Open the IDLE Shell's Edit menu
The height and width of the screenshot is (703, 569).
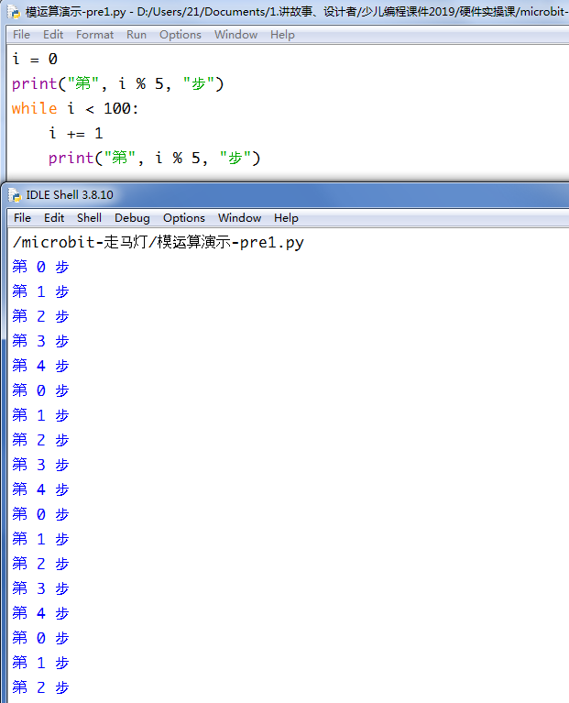coord(54,218)
